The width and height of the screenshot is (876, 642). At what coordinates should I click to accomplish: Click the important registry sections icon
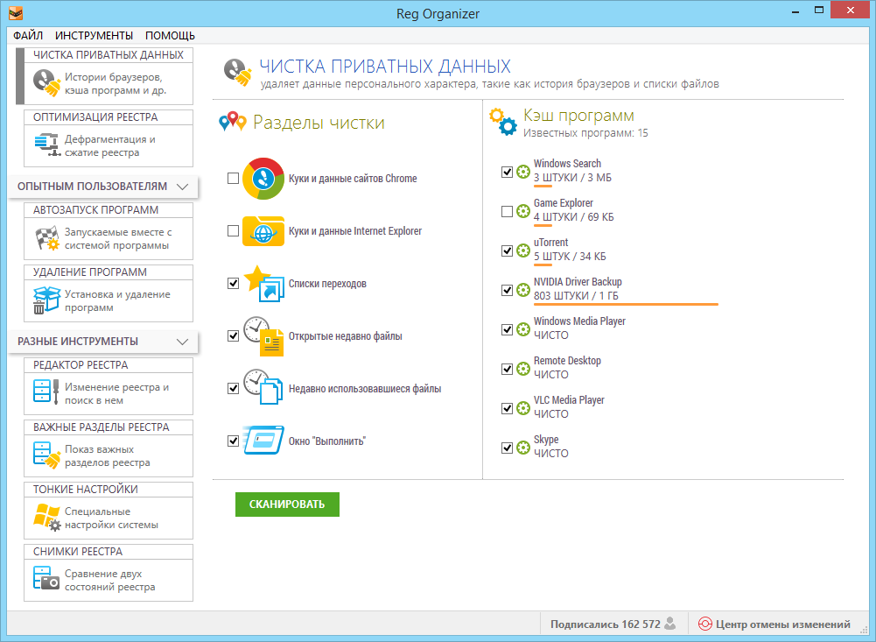click(46, 455)
